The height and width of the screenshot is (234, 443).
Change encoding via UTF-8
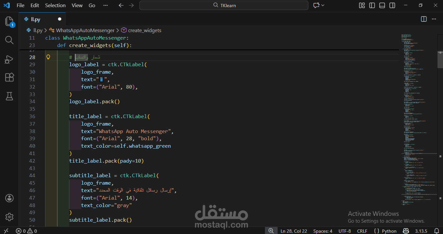point(344,231)
